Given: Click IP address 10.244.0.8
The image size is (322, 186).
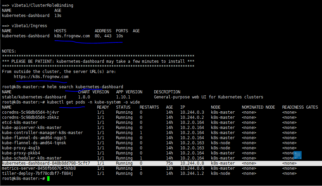Looking at the screenshot, I should pyautogui.click(x=192, y=163).
